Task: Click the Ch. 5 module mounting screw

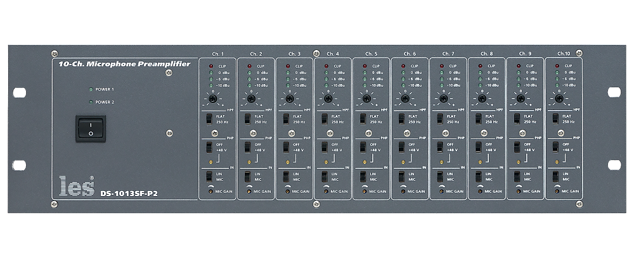Action: pos(368,133)
